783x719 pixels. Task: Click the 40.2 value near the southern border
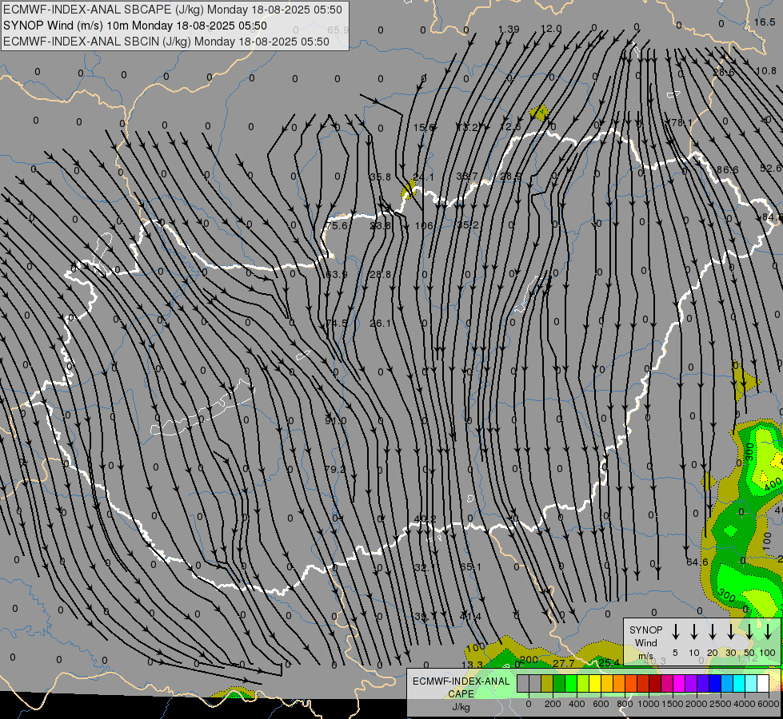425,519
